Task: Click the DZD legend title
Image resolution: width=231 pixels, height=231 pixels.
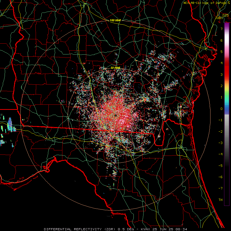Action: (x=225, y=15)
